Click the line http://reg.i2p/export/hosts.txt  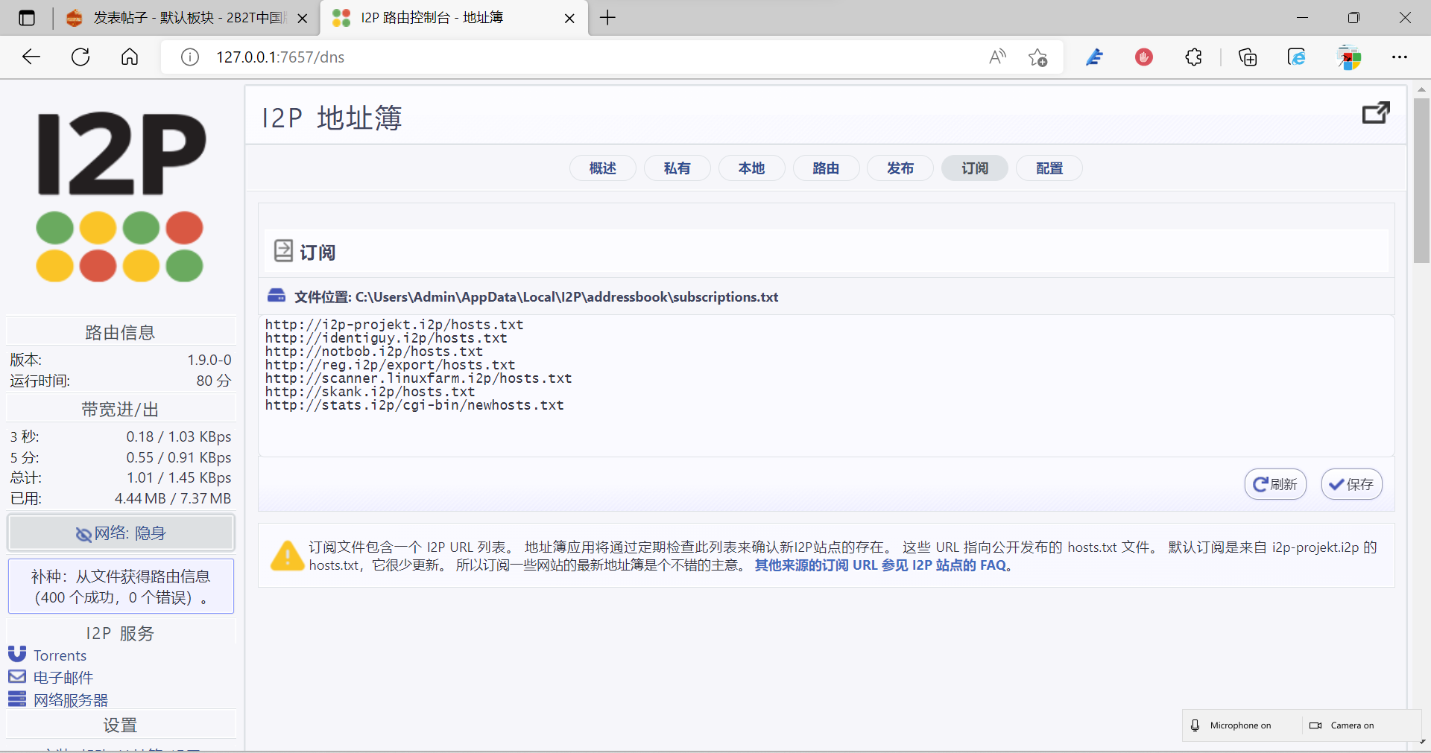391,365
